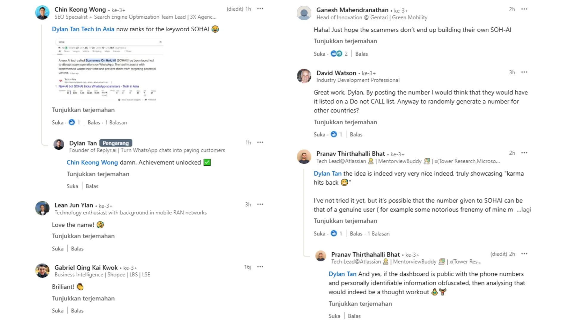Viewport: 572px width, 322px height.
Task: Click reaction icons on Ganesh's comment
Action: click(x=336, y=54)
